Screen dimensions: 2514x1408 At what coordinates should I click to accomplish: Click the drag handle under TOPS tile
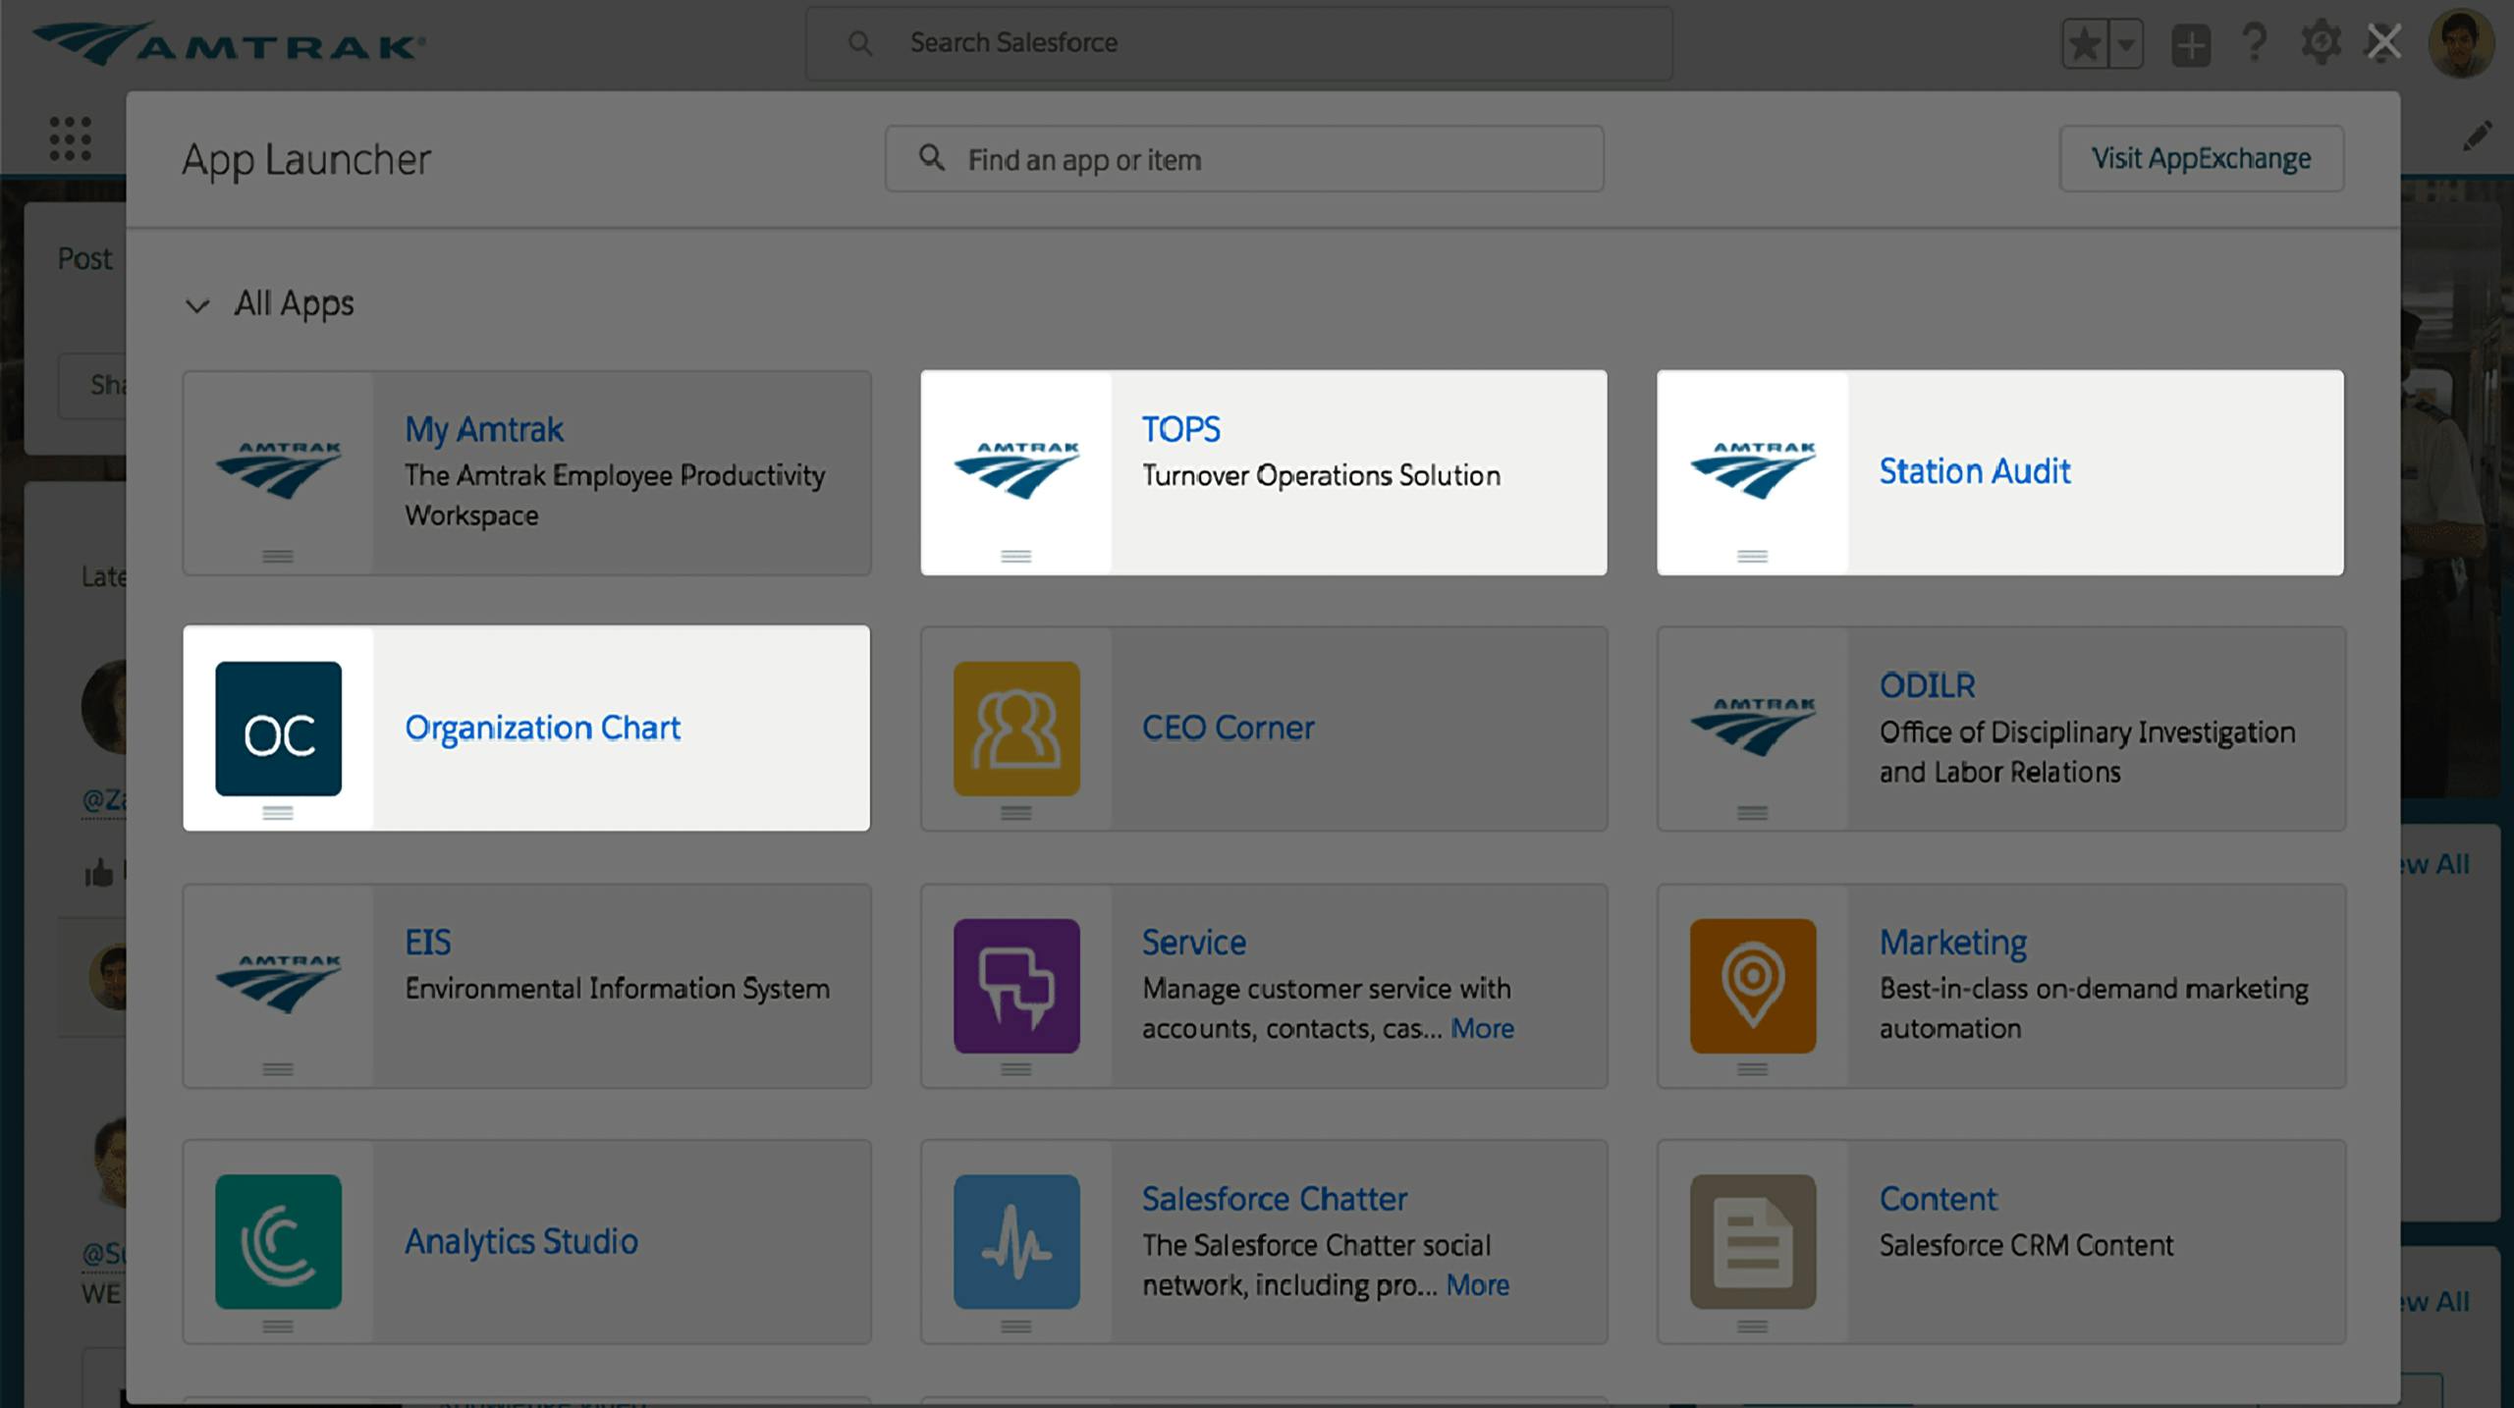pyautogui.click(x=1016, y=556)
